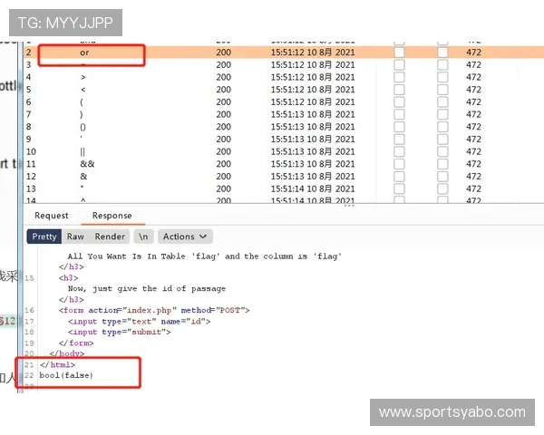
Task: Switch to the Request tab
Action: [x=52, y=216]
